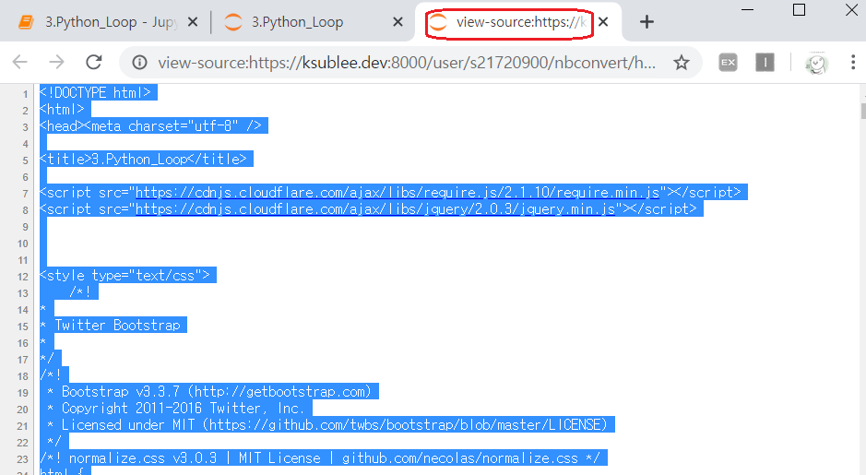The image size is (866, 475).
Task: Open a new browser tab
Action: [647, 22]
